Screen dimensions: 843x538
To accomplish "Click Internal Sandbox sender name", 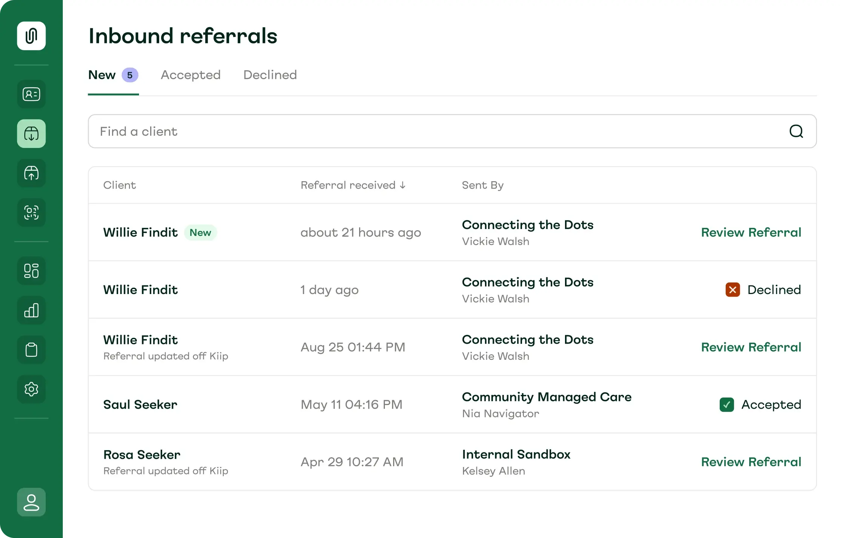I will coord(516,454).
